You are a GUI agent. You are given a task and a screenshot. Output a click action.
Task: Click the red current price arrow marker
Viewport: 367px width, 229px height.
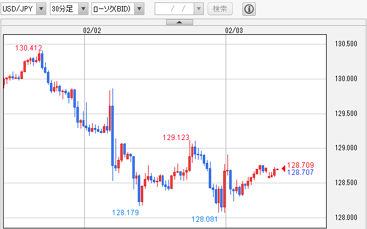[283, 168]
